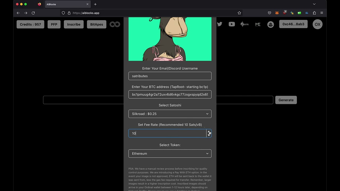Screen dimensions: 340x191
Task: Open the Inscribe section
Action: coord(74,24)
